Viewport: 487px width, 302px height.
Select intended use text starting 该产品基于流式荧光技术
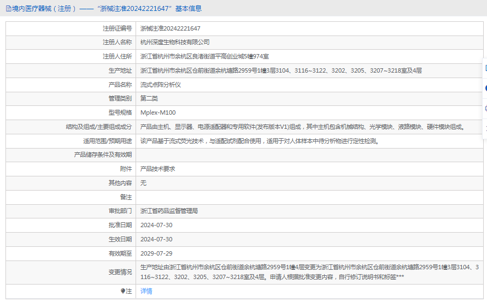(260, 141)
